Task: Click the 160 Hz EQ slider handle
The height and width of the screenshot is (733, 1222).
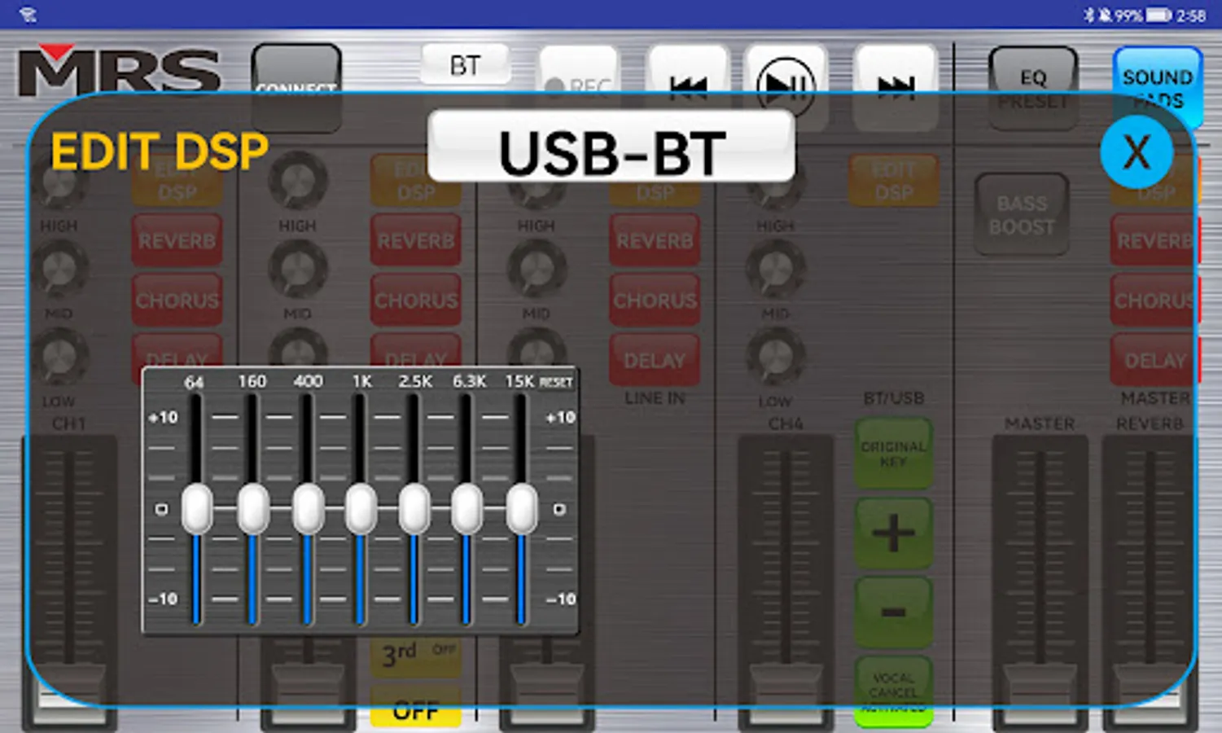Action: pyautogui.click(x=253, y=508)
